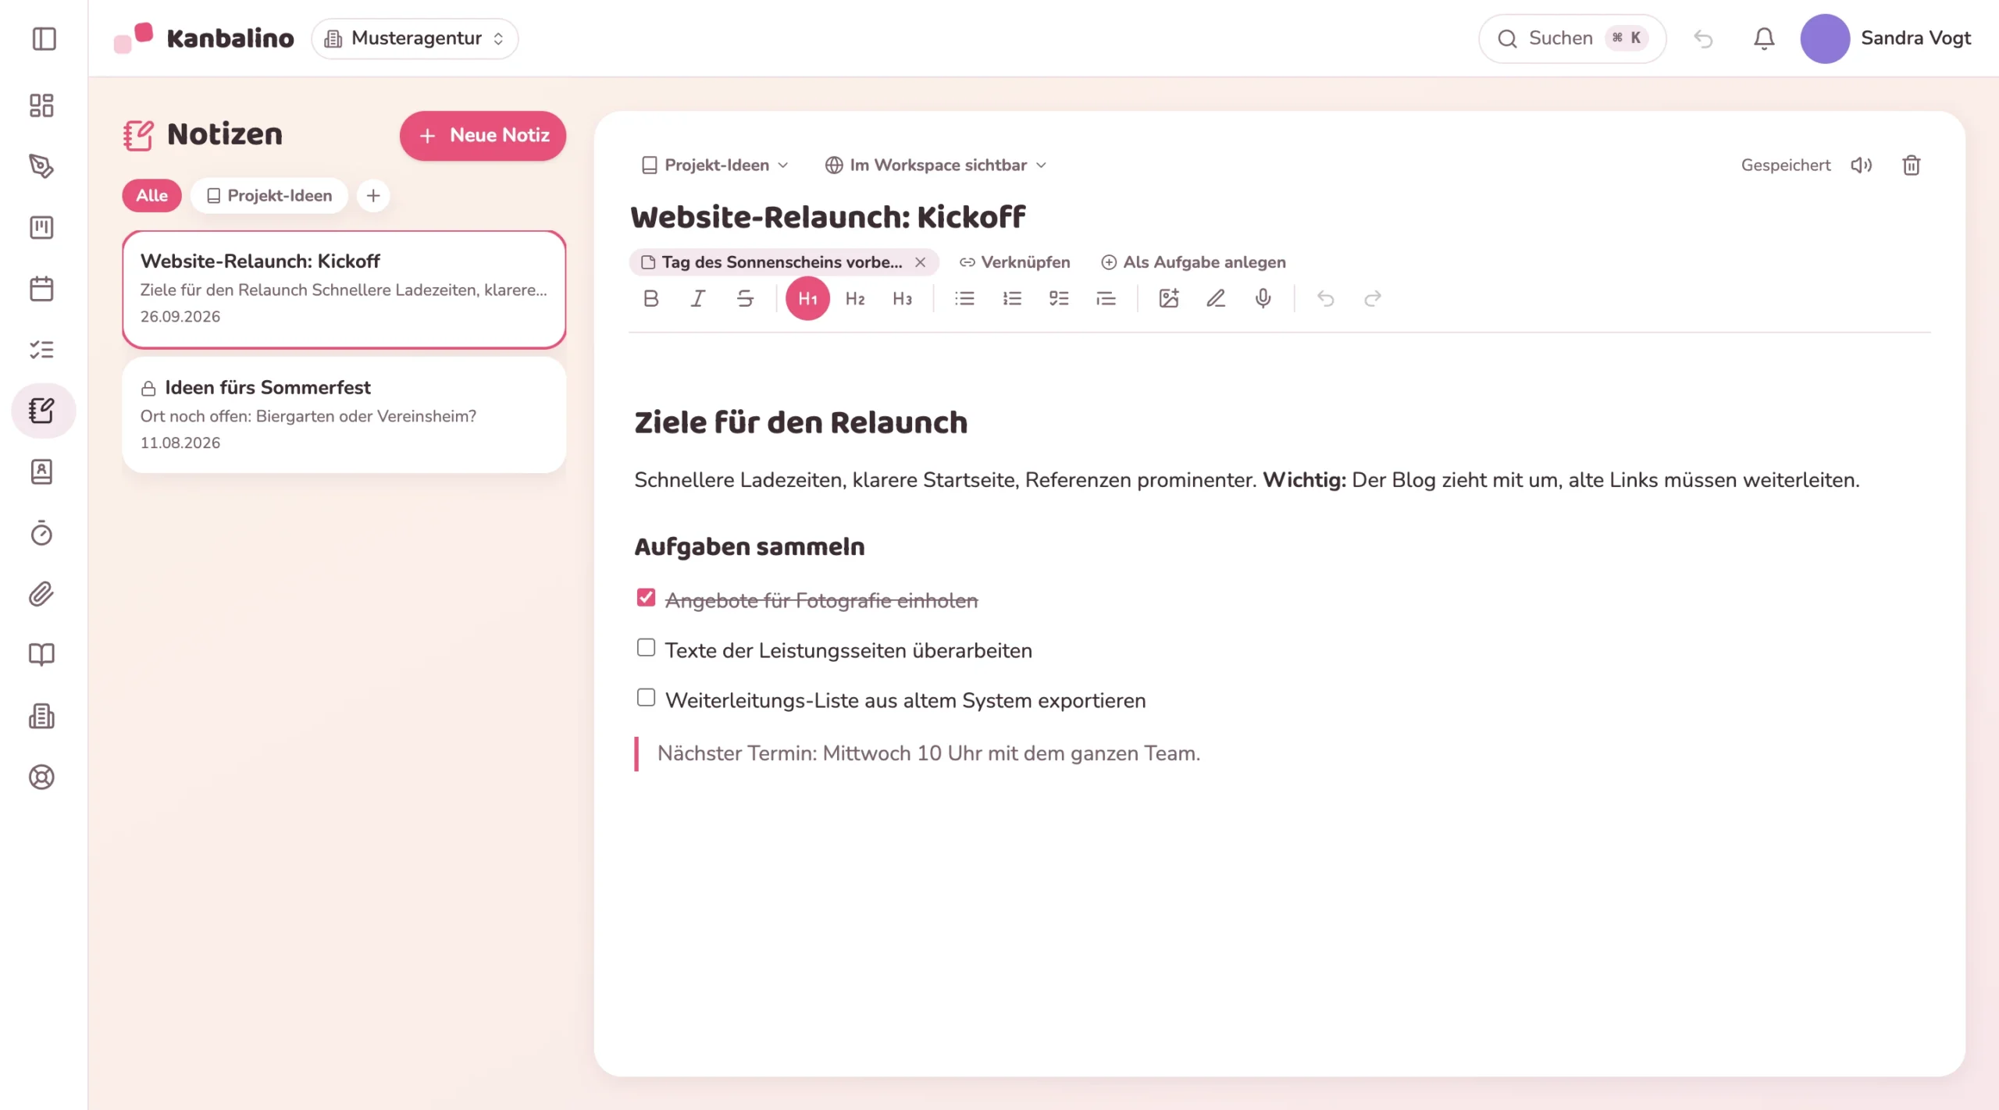Viewport: 1999px width, 1110px height.
Task: Read the note aloud with the speaker icon
Action: 1862,165
